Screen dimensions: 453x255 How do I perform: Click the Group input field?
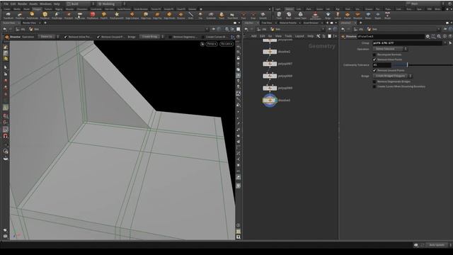[x=408, y=43]
